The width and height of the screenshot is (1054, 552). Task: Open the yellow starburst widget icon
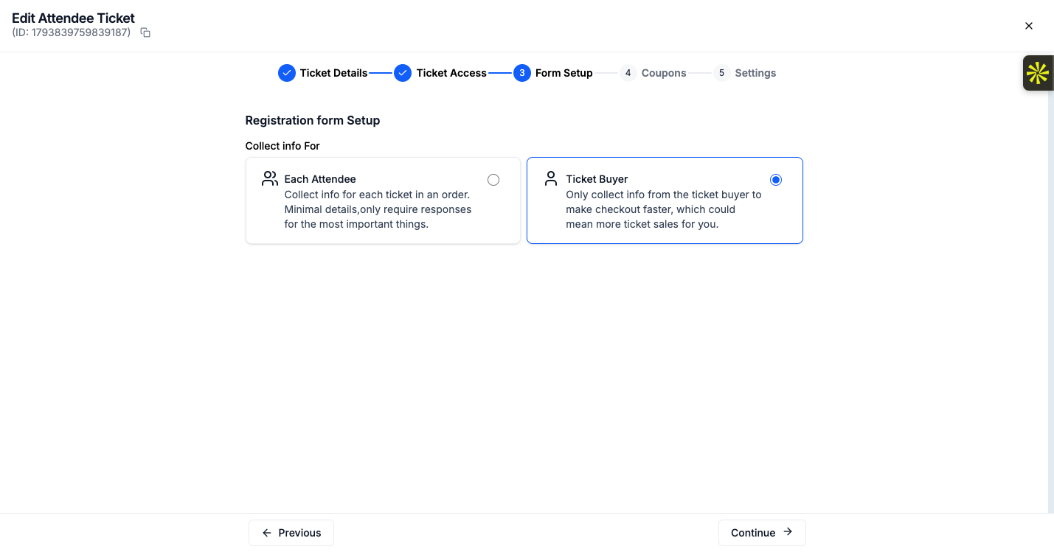pos(1038,73)
